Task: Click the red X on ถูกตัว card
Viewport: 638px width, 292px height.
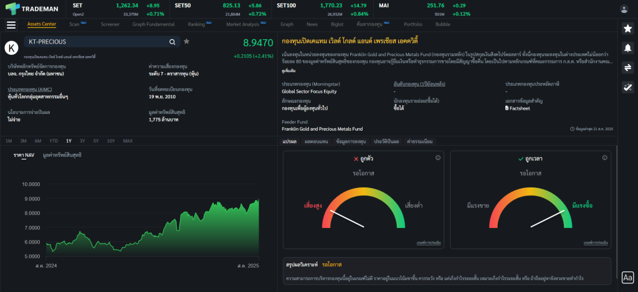Action: [x=356, y=159]
